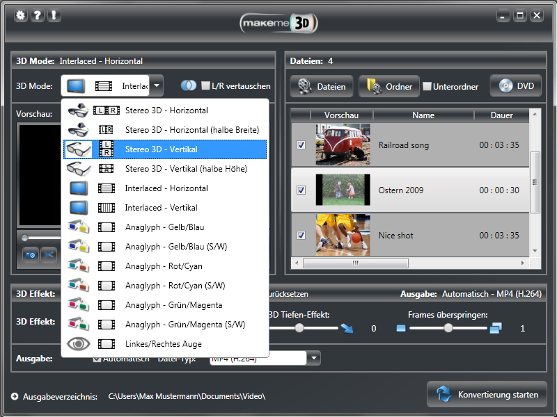This screenshot has width=557, height=417.
Task: Enable the L/R vertauschen checkbox
Action: [x=205, y=86]
